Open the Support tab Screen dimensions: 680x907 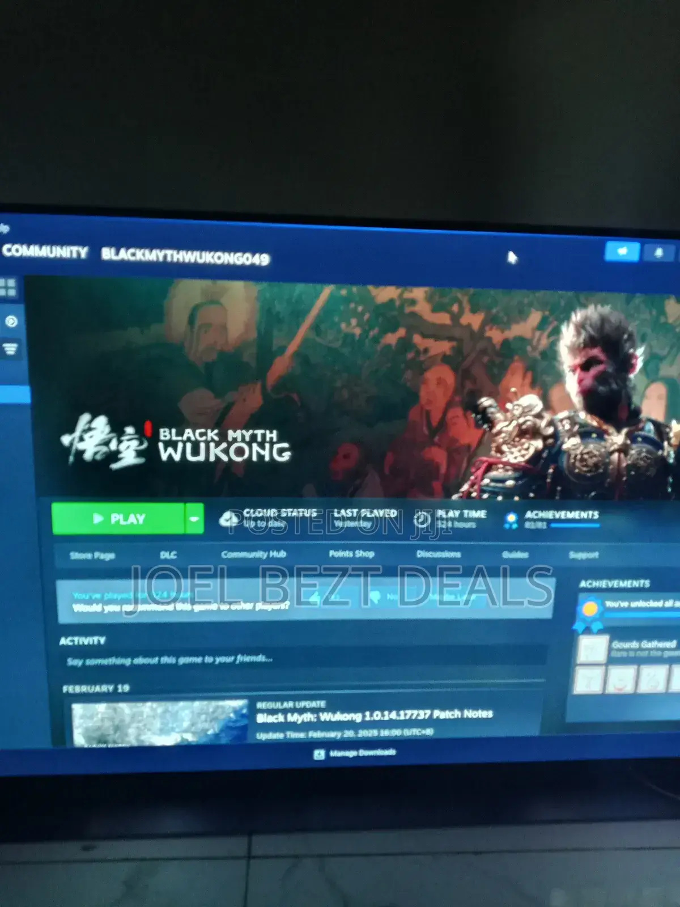584,555
